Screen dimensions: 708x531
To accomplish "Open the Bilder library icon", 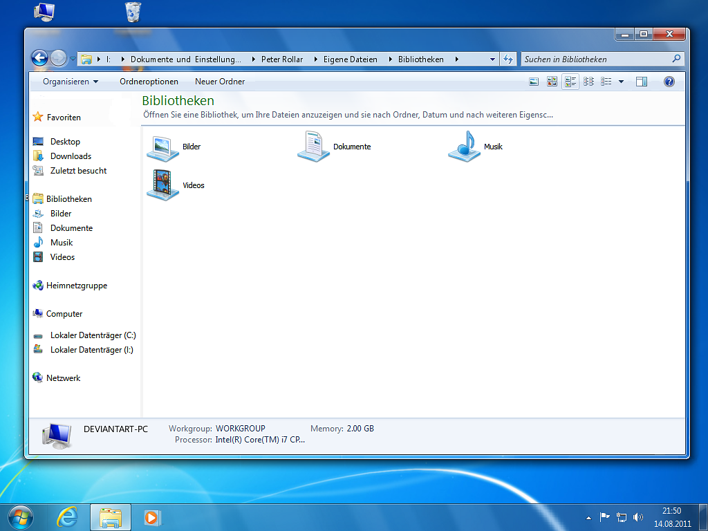I will [x=162, y=147].
